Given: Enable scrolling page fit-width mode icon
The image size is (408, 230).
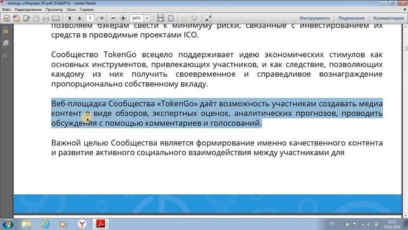Looking at the screenshot, I should [161, 18].
